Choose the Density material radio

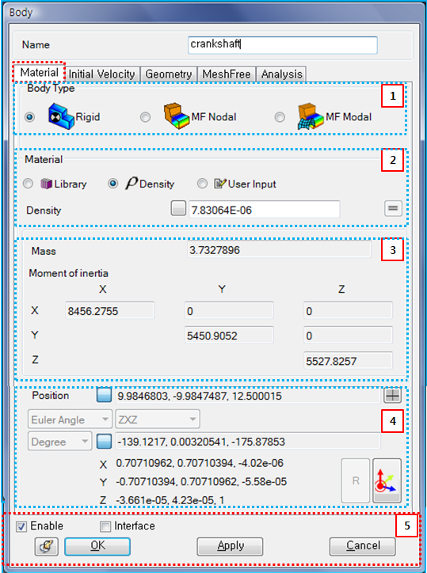pyautogui.click(x=113, y=184)
